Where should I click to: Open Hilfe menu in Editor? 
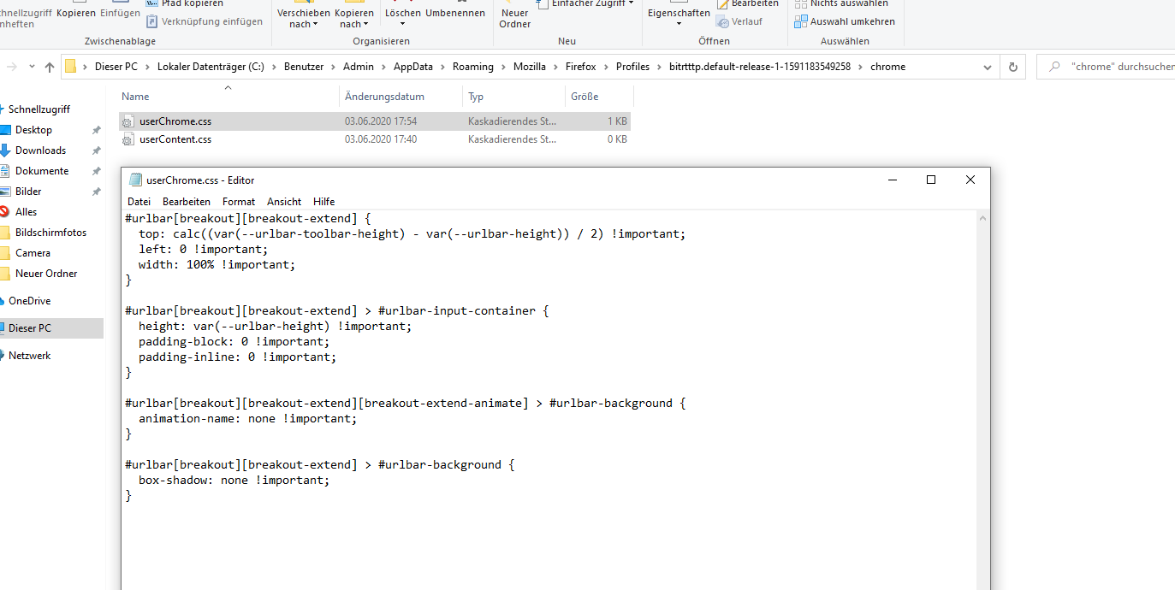click(324, 202)
